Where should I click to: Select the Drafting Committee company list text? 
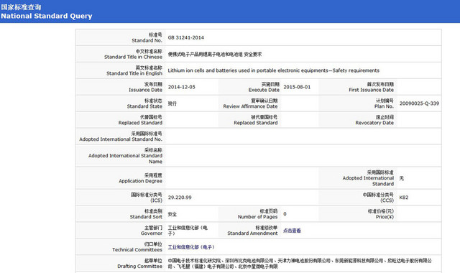[x=300, y=264]
